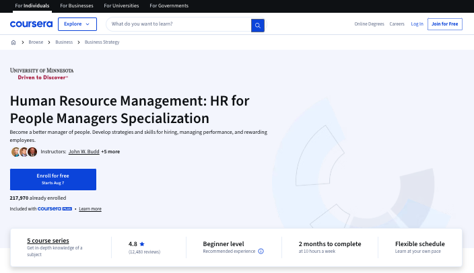Open the 5 course series link

[48, 241]
